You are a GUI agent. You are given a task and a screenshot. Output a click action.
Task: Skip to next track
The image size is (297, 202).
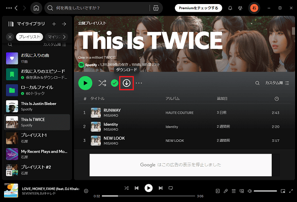(161, 188)
